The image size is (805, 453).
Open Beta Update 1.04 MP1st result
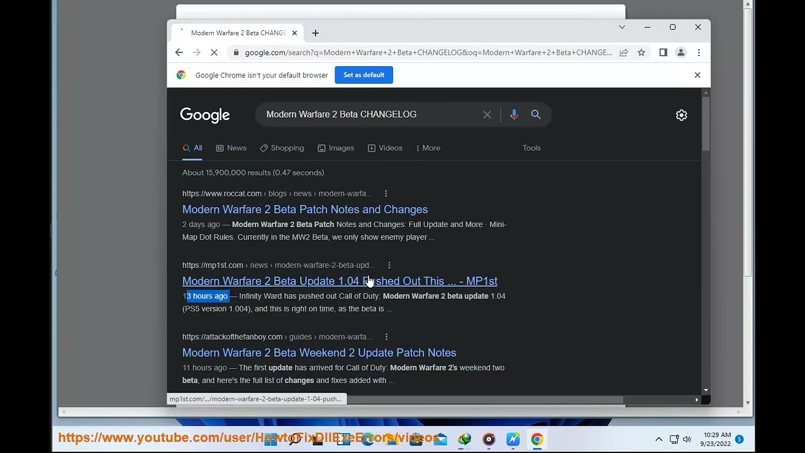click(x=340, y=281)
